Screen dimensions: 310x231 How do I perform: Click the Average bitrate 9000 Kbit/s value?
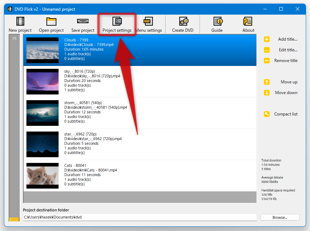click(270, 182)
